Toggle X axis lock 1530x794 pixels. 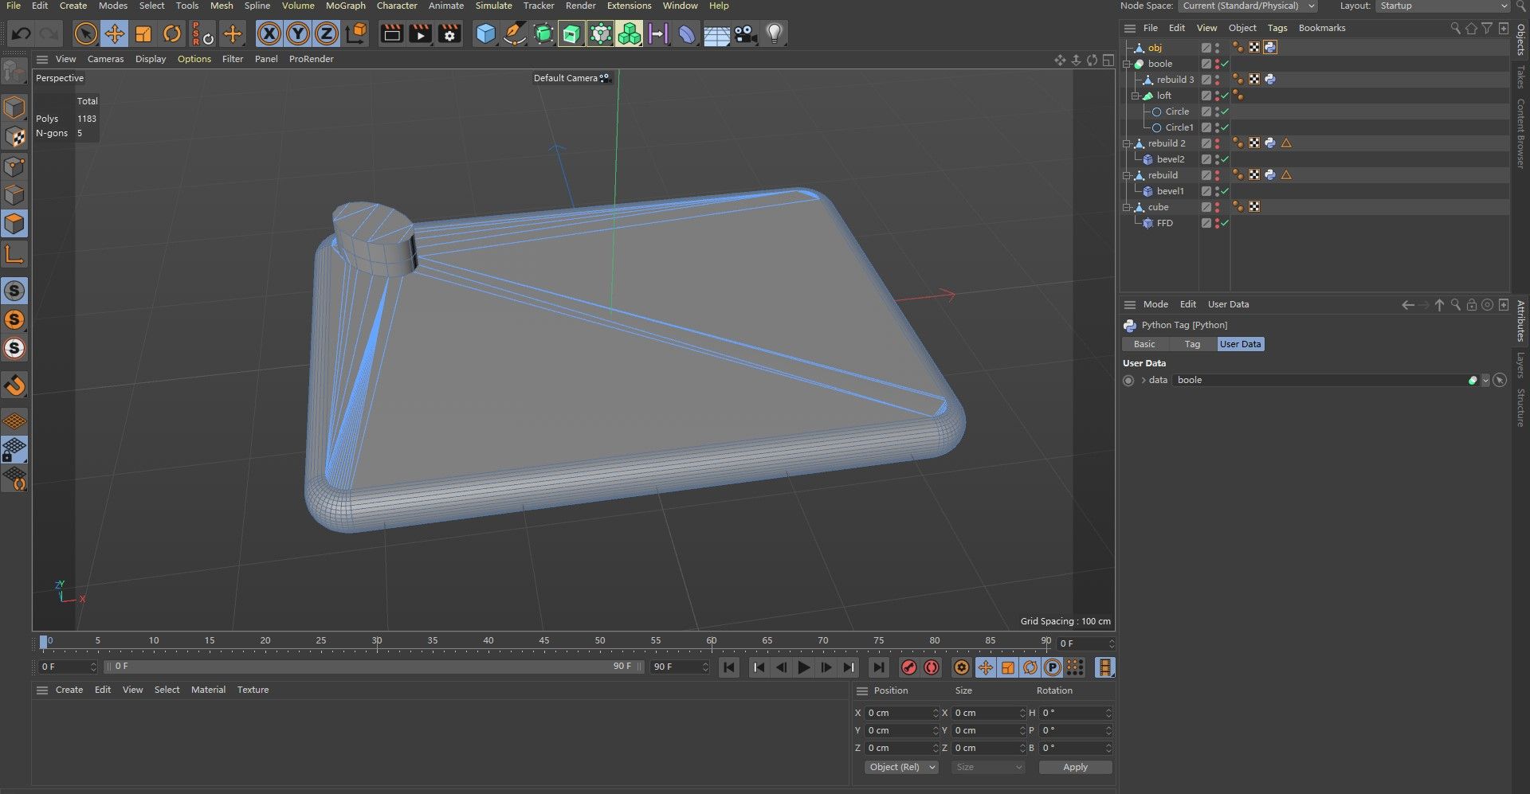click(x=269, y=33)
